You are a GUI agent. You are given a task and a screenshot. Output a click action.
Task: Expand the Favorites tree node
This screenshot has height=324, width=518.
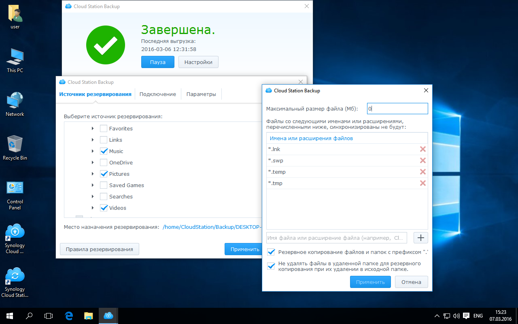93,128
